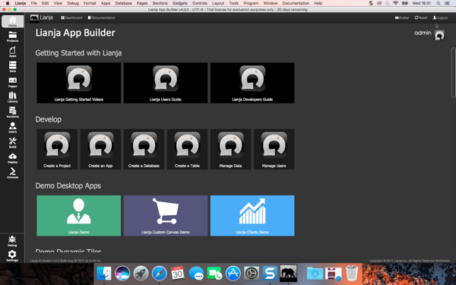Viewport: 456px width, 285px height.
Task: Open the Debug sidebar icon
Action: tap(12, 241)
